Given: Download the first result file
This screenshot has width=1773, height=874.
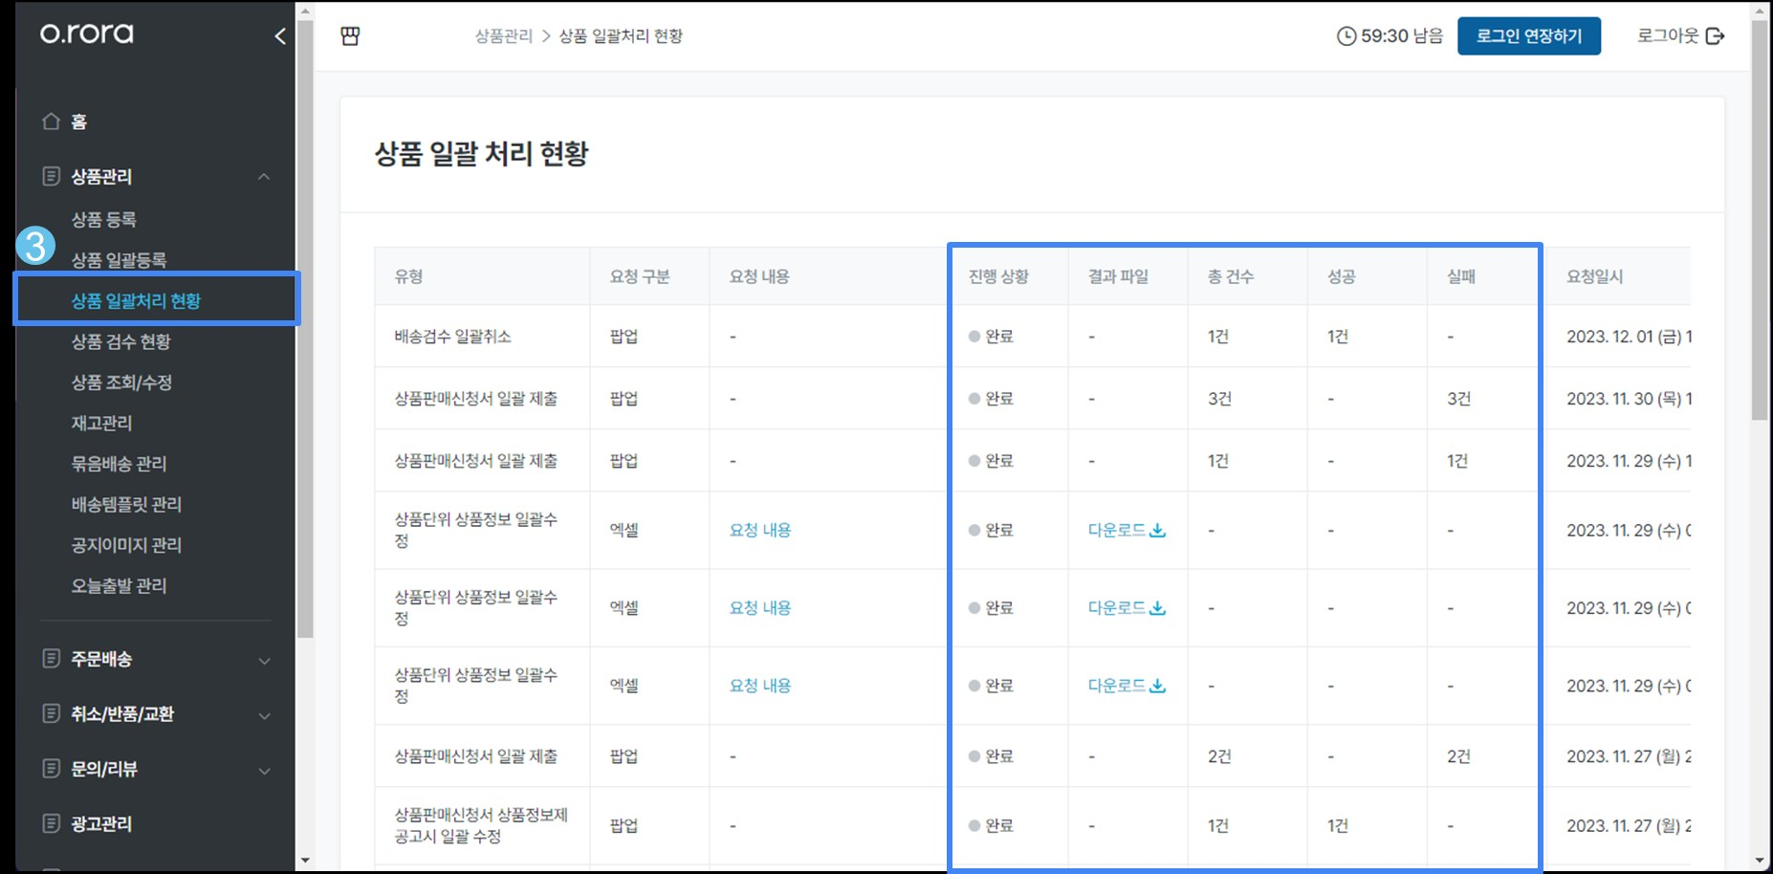Looking at the screenshot, I should tap(1126, 530).
